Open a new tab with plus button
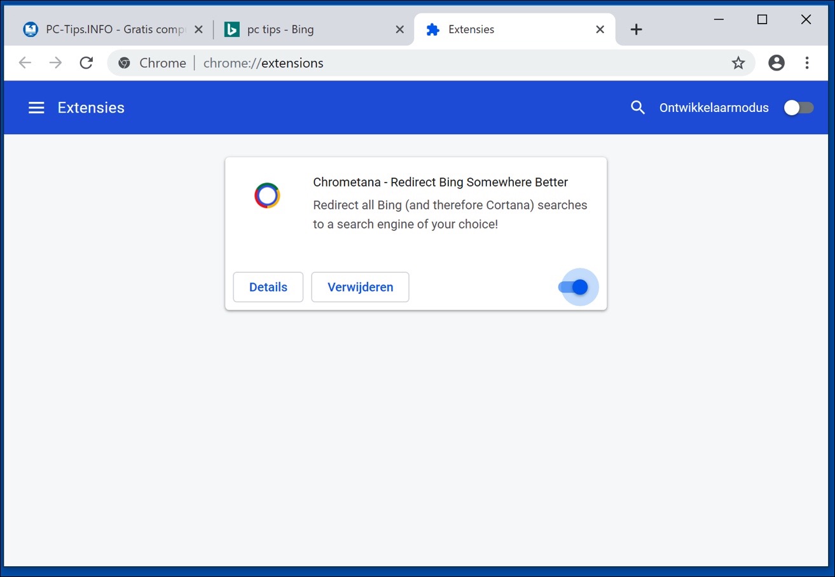The height and width of the screenshot is (577, 835). click(x=636, y=29)
